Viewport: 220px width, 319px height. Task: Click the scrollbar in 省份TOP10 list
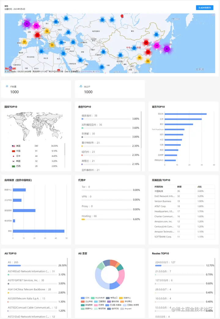(x=141, y=130)
